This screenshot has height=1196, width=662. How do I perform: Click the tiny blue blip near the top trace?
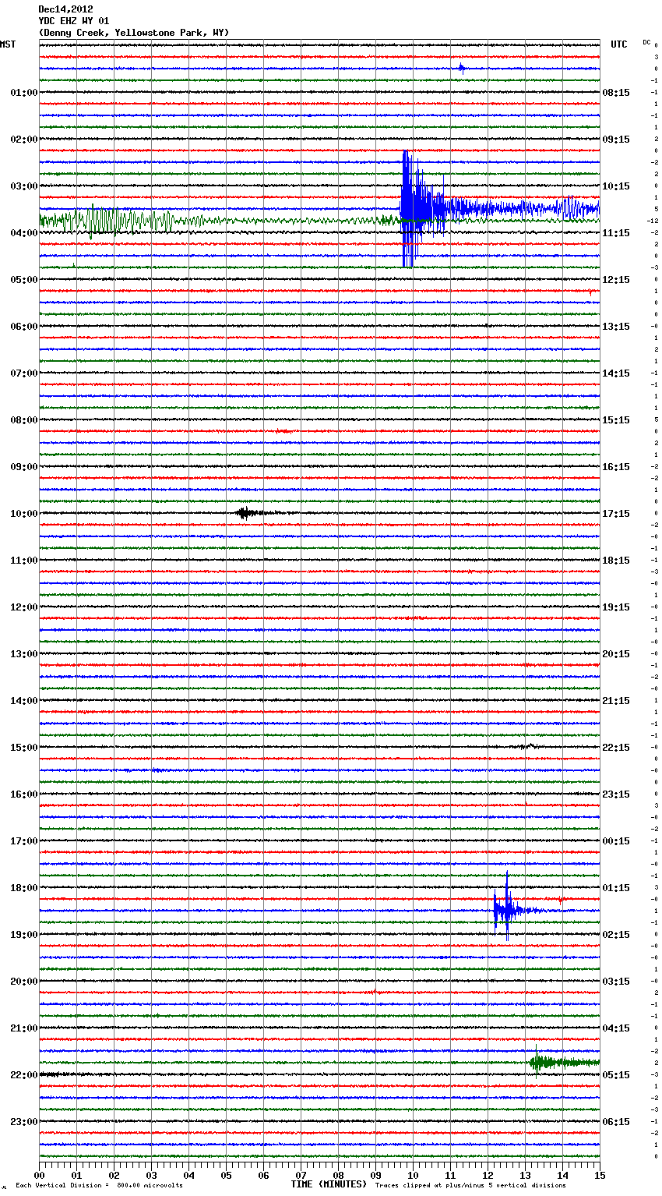click(x=461, y=69)
